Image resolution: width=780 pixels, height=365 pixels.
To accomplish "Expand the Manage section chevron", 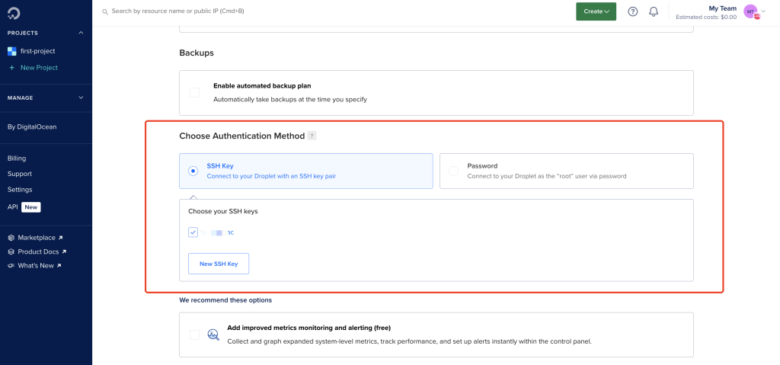I will pyautogui.click(x=81, y=98).
